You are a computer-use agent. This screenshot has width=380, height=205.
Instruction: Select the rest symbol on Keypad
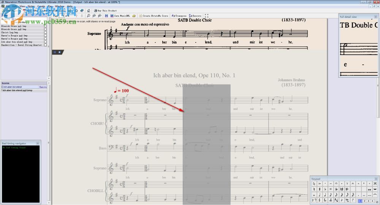(x=314, y=200)
